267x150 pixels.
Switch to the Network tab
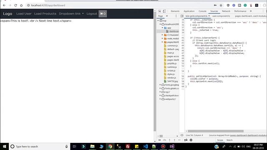(226, 11)
